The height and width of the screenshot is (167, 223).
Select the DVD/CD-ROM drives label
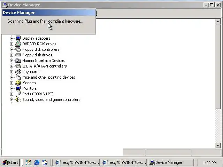coord(39,44)
